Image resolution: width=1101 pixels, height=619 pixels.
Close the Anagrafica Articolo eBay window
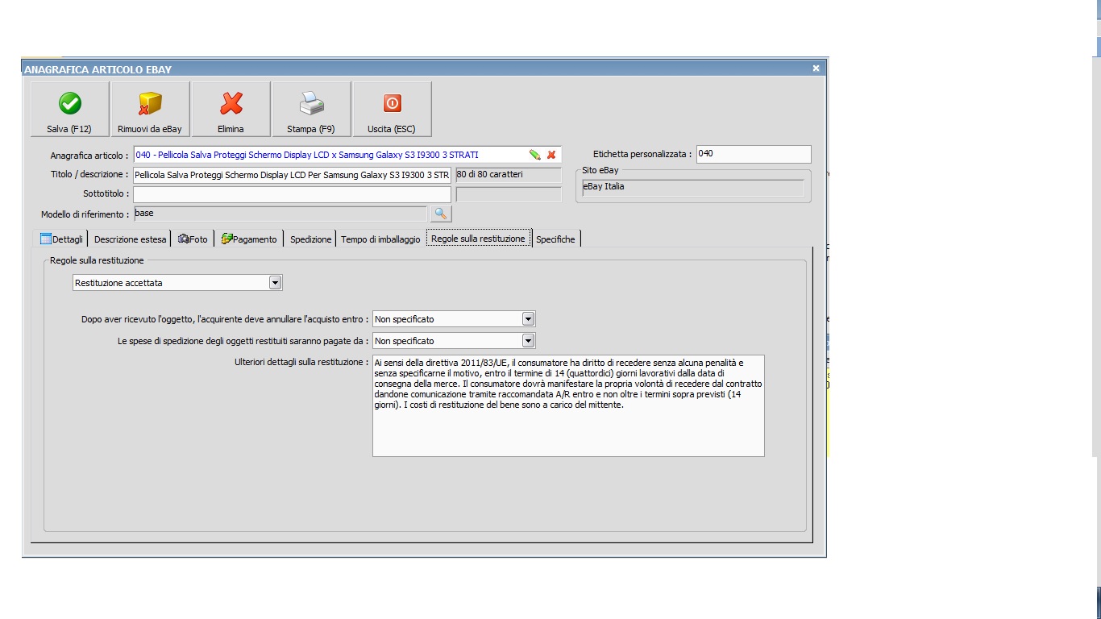tap(816, 69)
